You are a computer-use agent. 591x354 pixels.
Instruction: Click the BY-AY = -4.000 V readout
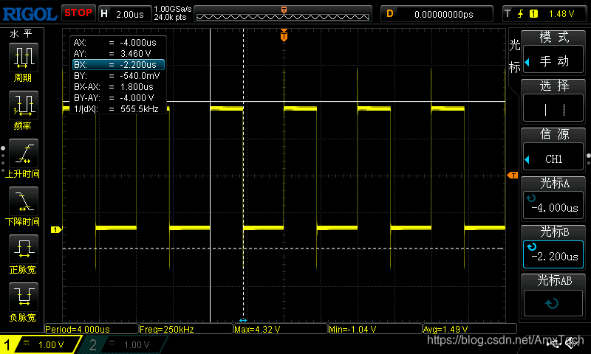coord(114,98)
